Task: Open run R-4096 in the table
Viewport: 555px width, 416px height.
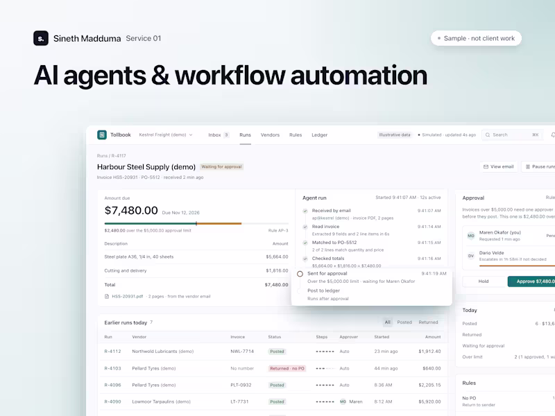Action: (x=112, y=385)
